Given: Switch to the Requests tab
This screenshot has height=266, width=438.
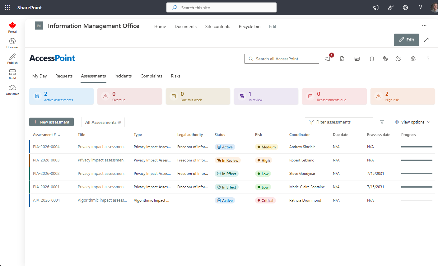Looking at the screenshot, I should 64,76.
